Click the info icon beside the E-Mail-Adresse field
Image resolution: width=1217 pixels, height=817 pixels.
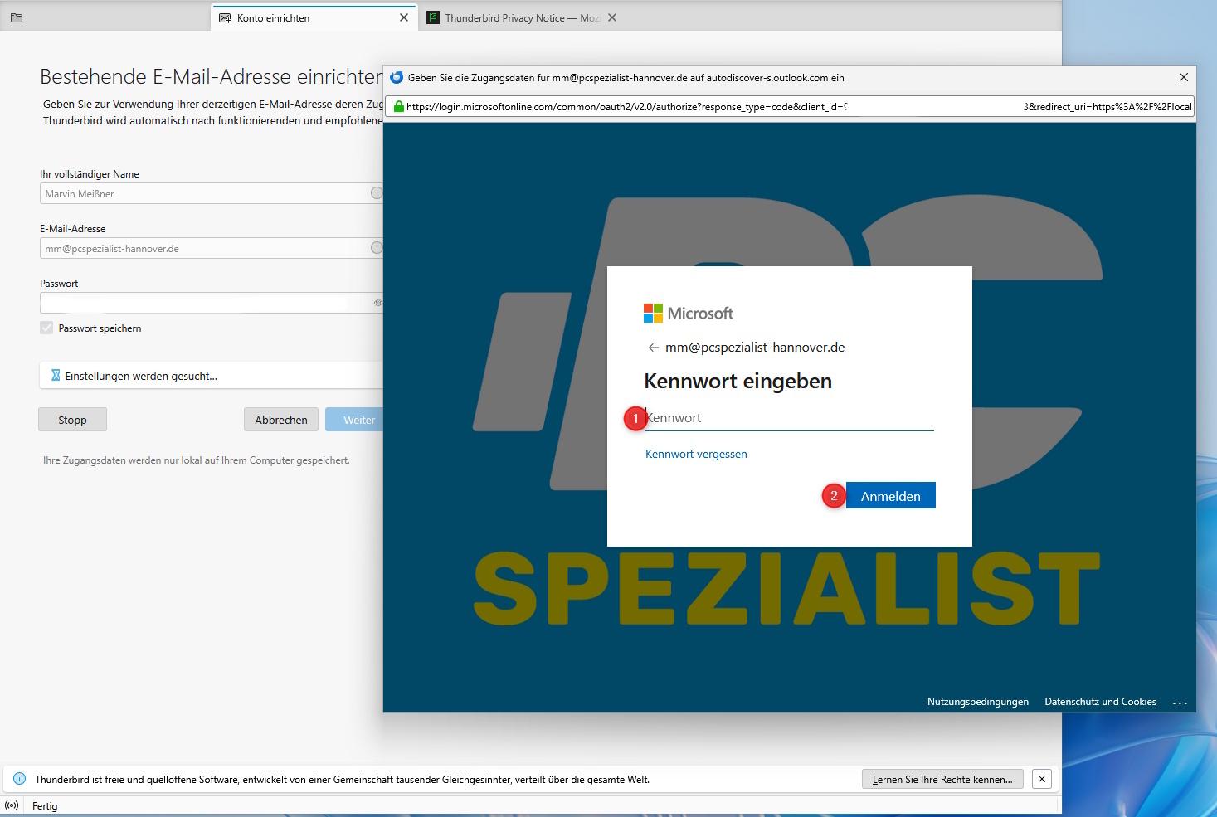pos(376,248)
